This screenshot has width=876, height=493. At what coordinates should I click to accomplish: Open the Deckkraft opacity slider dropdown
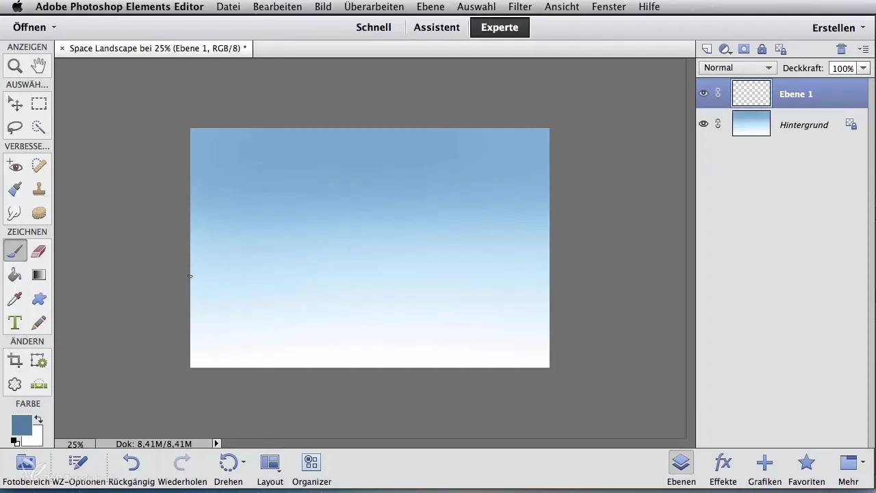863,68
